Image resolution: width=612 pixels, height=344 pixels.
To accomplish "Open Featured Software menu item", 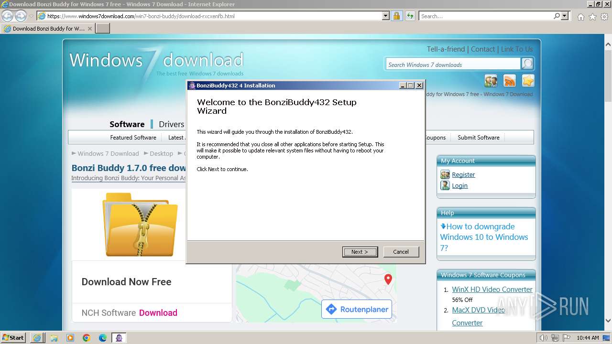I will click(133, 138).
